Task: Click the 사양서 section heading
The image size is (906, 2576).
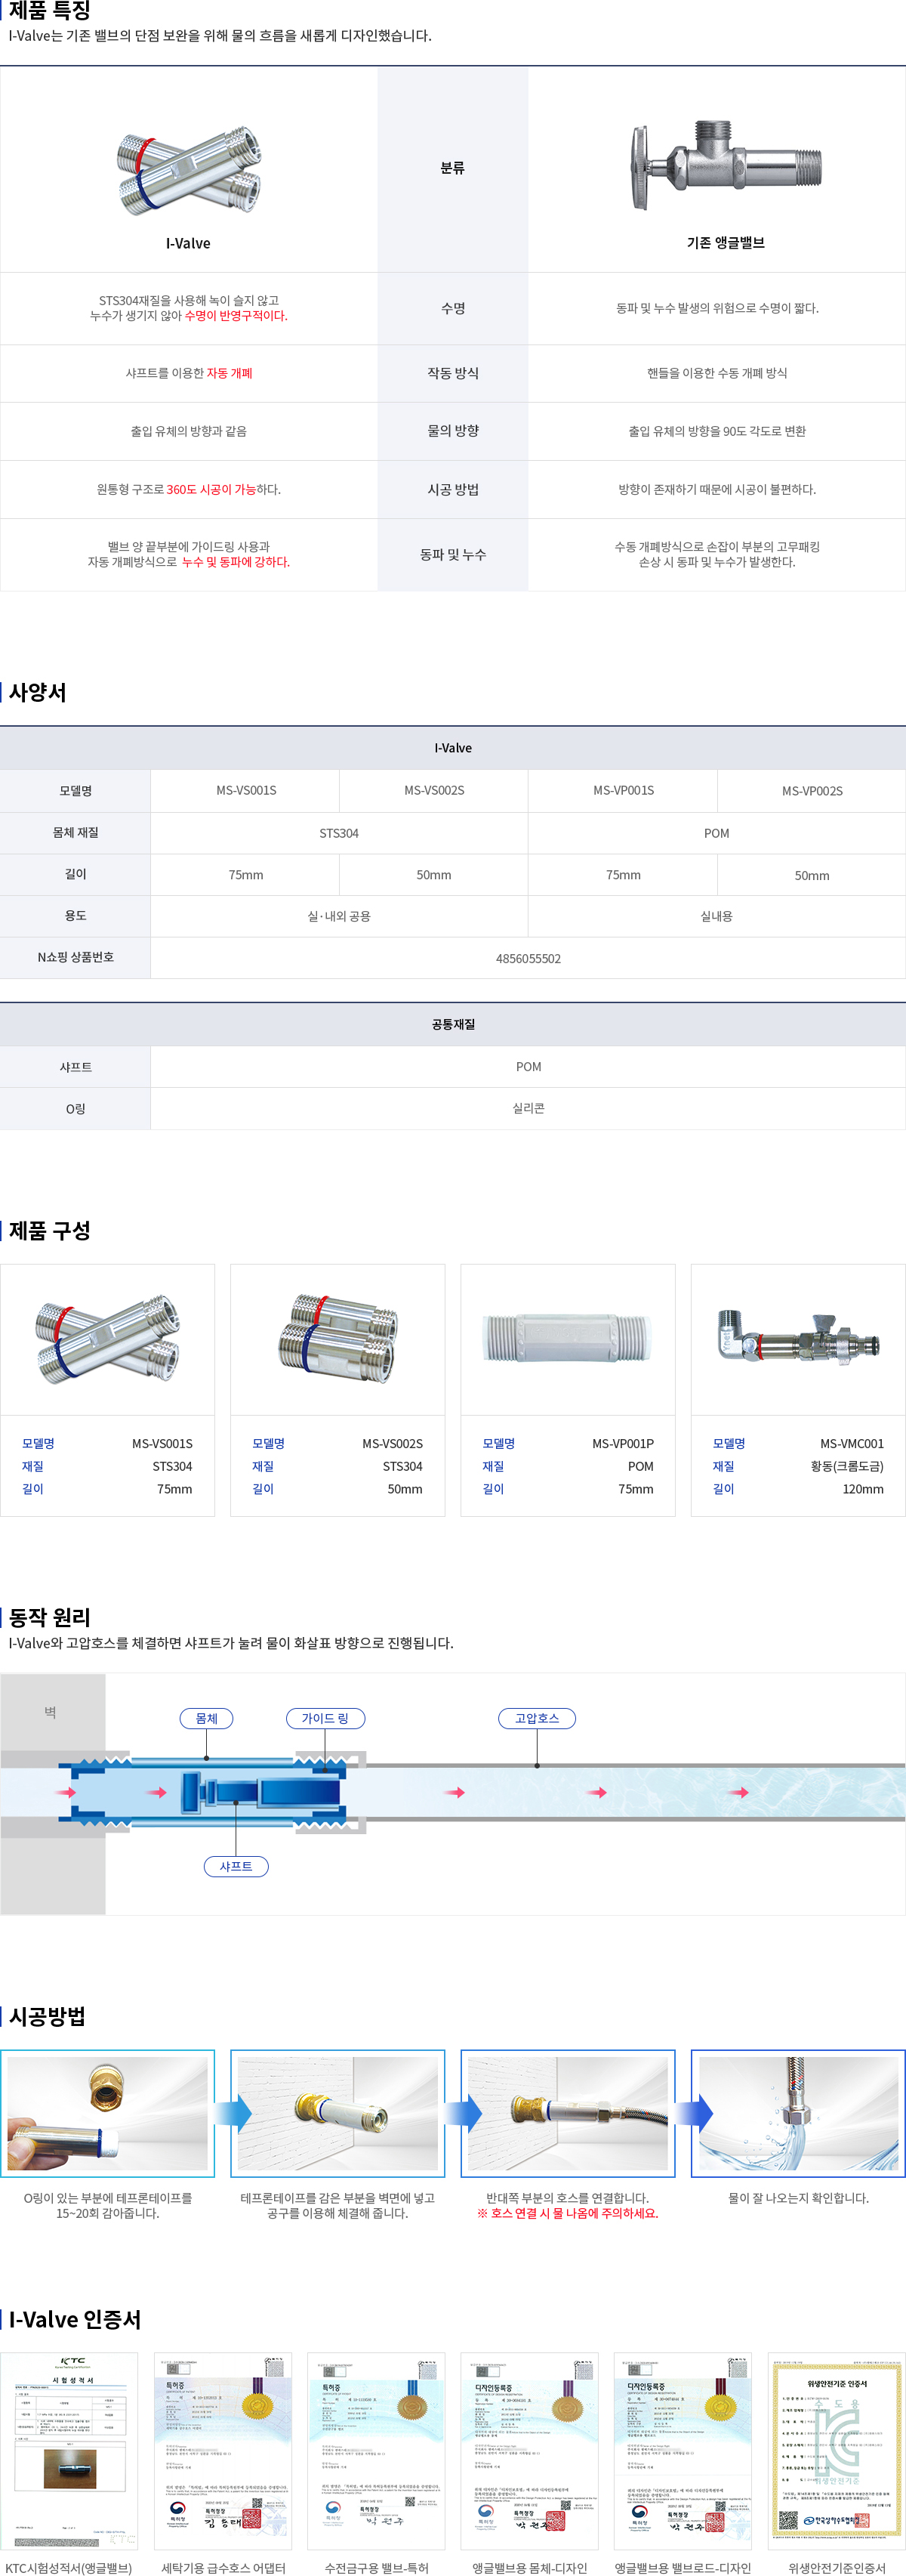Action: tap(38, 692)
